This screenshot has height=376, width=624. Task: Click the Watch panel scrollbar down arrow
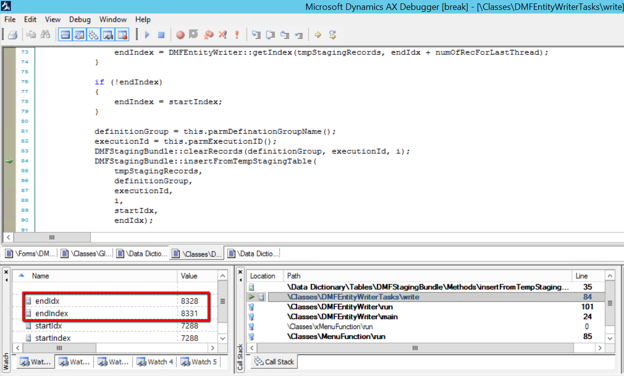(223, 338)
